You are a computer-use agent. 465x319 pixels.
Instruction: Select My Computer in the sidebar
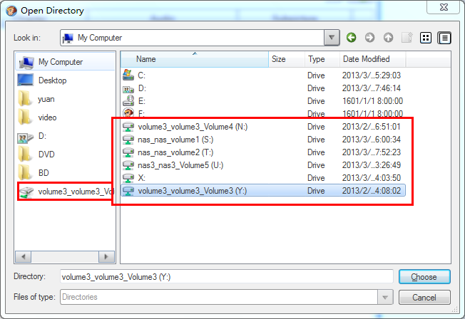65,62
